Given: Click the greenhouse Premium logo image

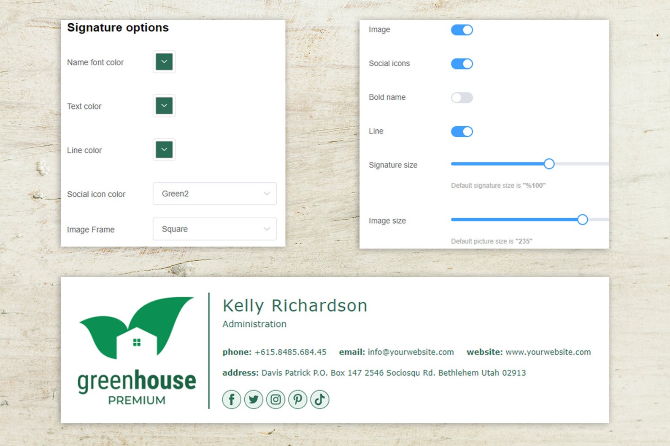Looking at the screenshot, I should 137,351.
